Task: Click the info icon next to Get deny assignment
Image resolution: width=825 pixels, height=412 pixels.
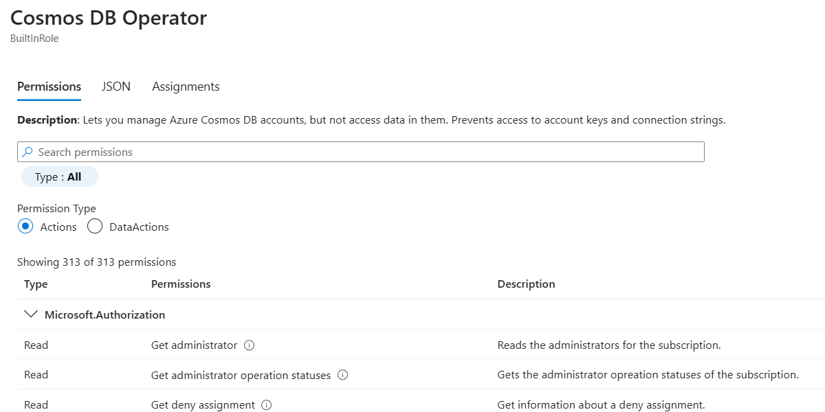Action: click(x=266, y=405)
